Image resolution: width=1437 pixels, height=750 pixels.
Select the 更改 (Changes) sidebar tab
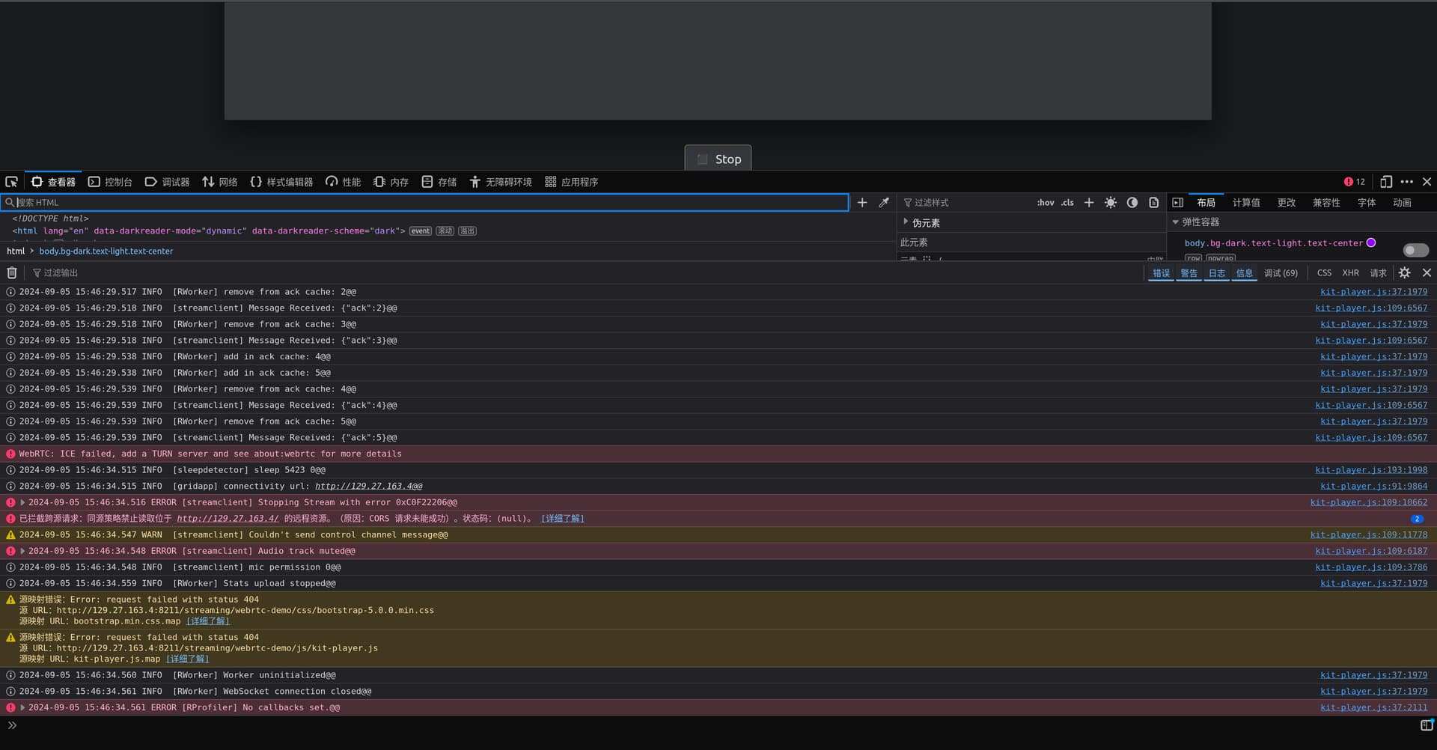1287,202
